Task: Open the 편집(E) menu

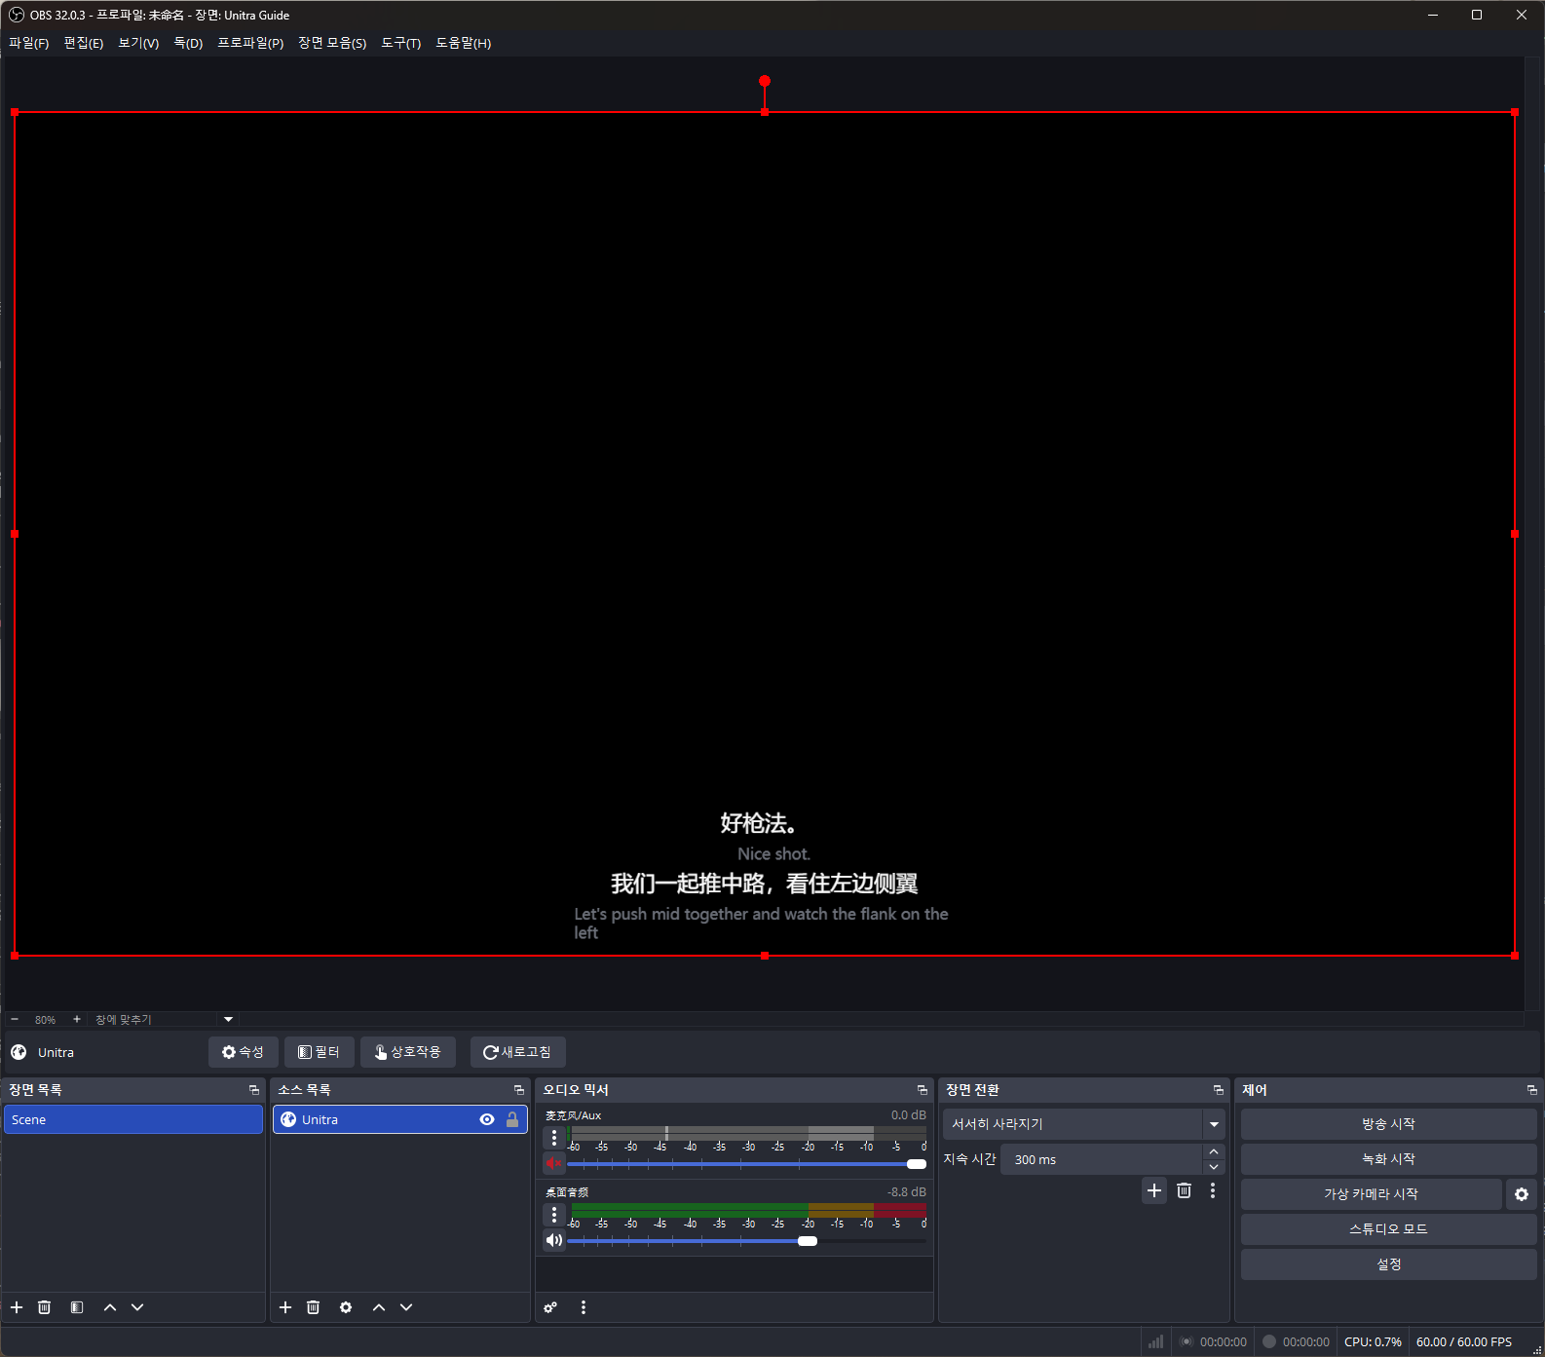Action: click(84, 43)
